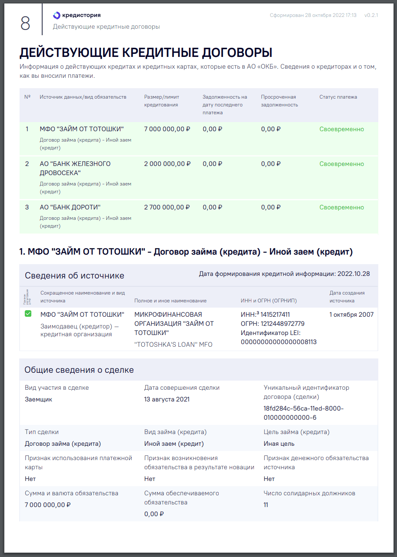The width and height of the screenshot is (397, 557).
Task: Click the amount 2 700 000,00 ₽
Action: click(167, 207)
